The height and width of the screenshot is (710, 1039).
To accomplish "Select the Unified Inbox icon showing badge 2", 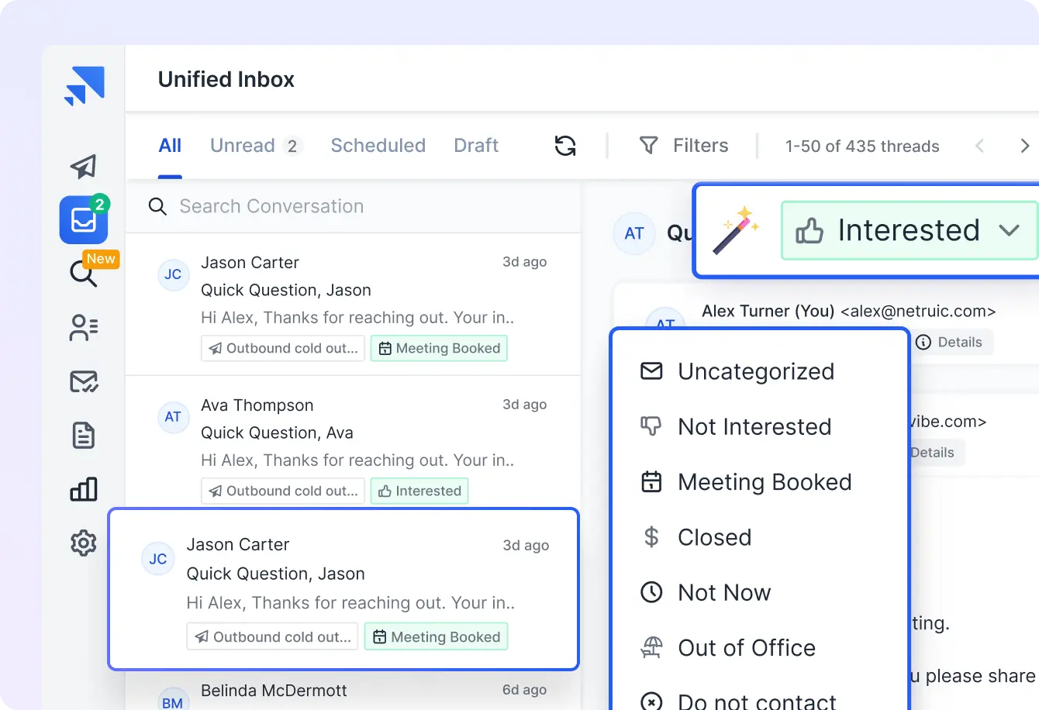I will coord(84,220).
